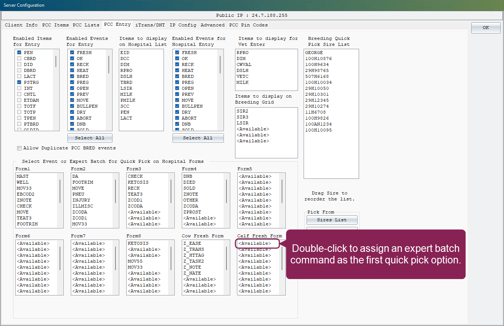The image size is (504, 326).
Task: Open the PCC Pin Codes tab
Action: pyautogui.click(x=248, y=25)
